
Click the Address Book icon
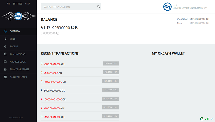(5, 62)
